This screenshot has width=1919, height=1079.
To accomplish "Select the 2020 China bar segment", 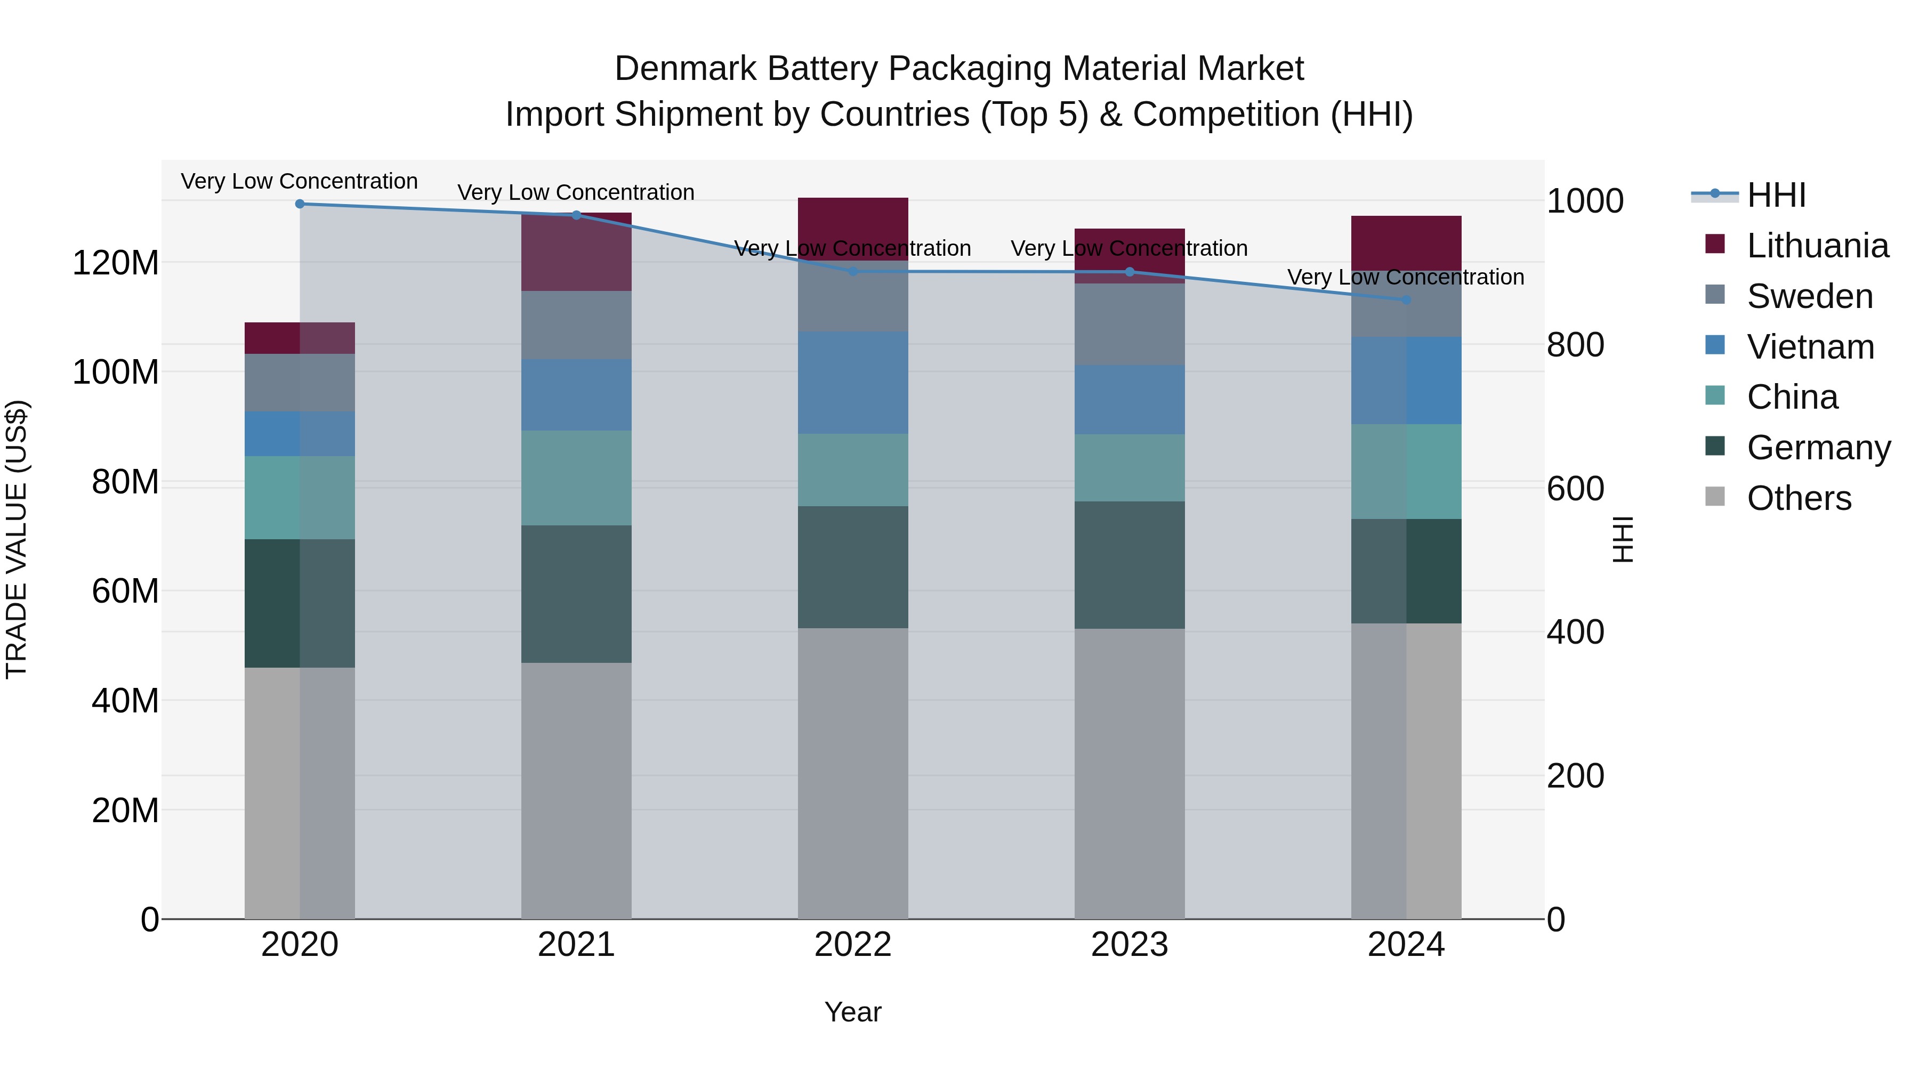I will click(300, 498).
